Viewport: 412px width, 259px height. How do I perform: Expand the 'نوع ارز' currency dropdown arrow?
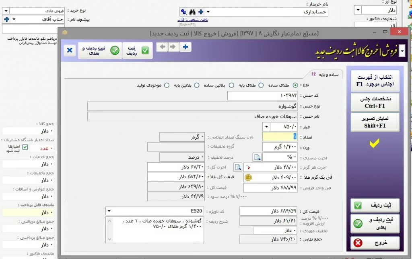point(358,10)
